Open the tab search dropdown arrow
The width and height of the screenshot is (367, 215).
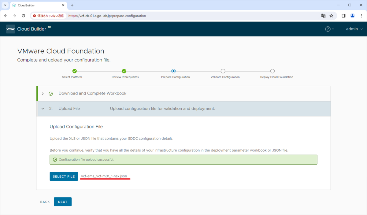pos(5,5)
